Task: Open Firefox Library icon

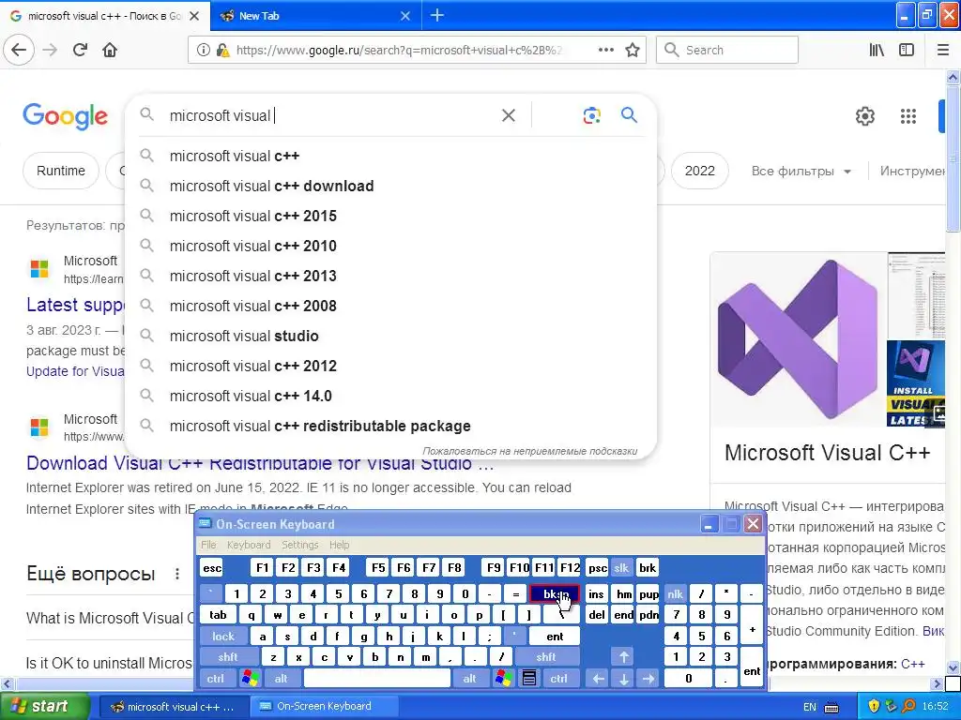Action: (x=877, y=50)
